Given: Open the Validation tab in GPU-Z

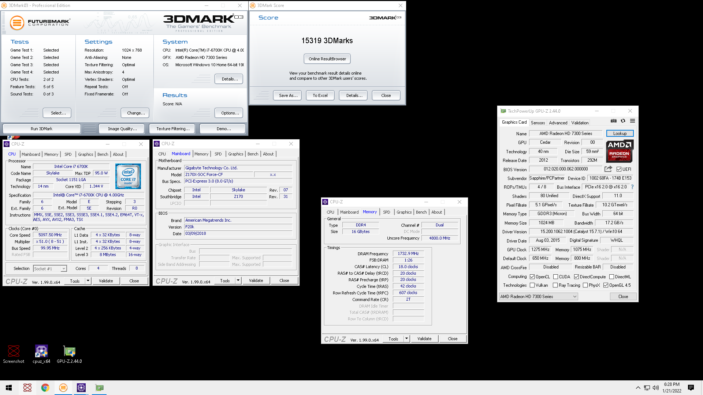Looking at the screenshot, I should pyautogui.click(x=580, y=123).
